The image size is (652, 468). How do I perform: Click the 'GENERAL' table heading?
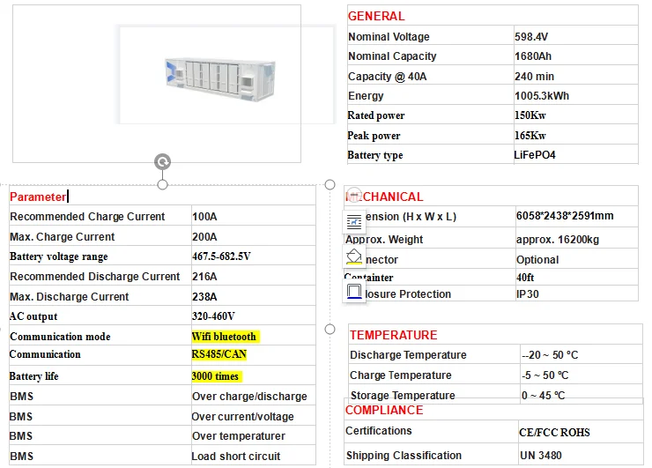pos(376,16)
